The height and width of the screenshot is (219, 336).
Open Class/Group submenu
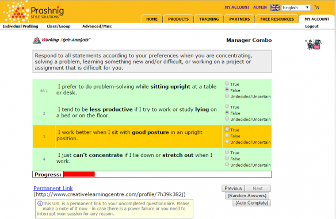point(59,26)
